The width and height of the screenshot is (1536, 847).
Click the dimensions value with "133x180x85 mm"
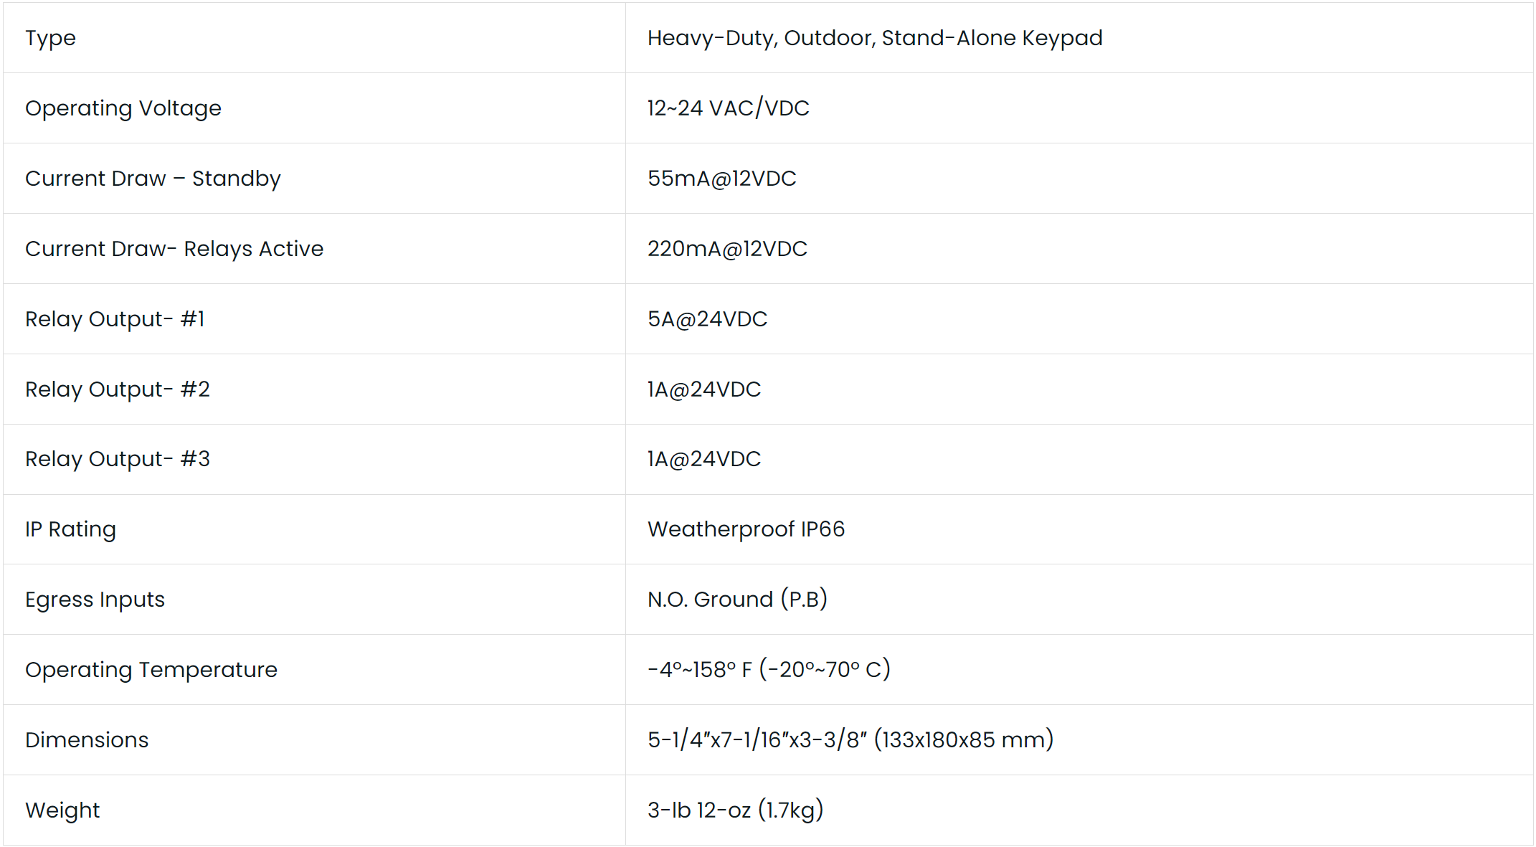(x=850, y=739)
